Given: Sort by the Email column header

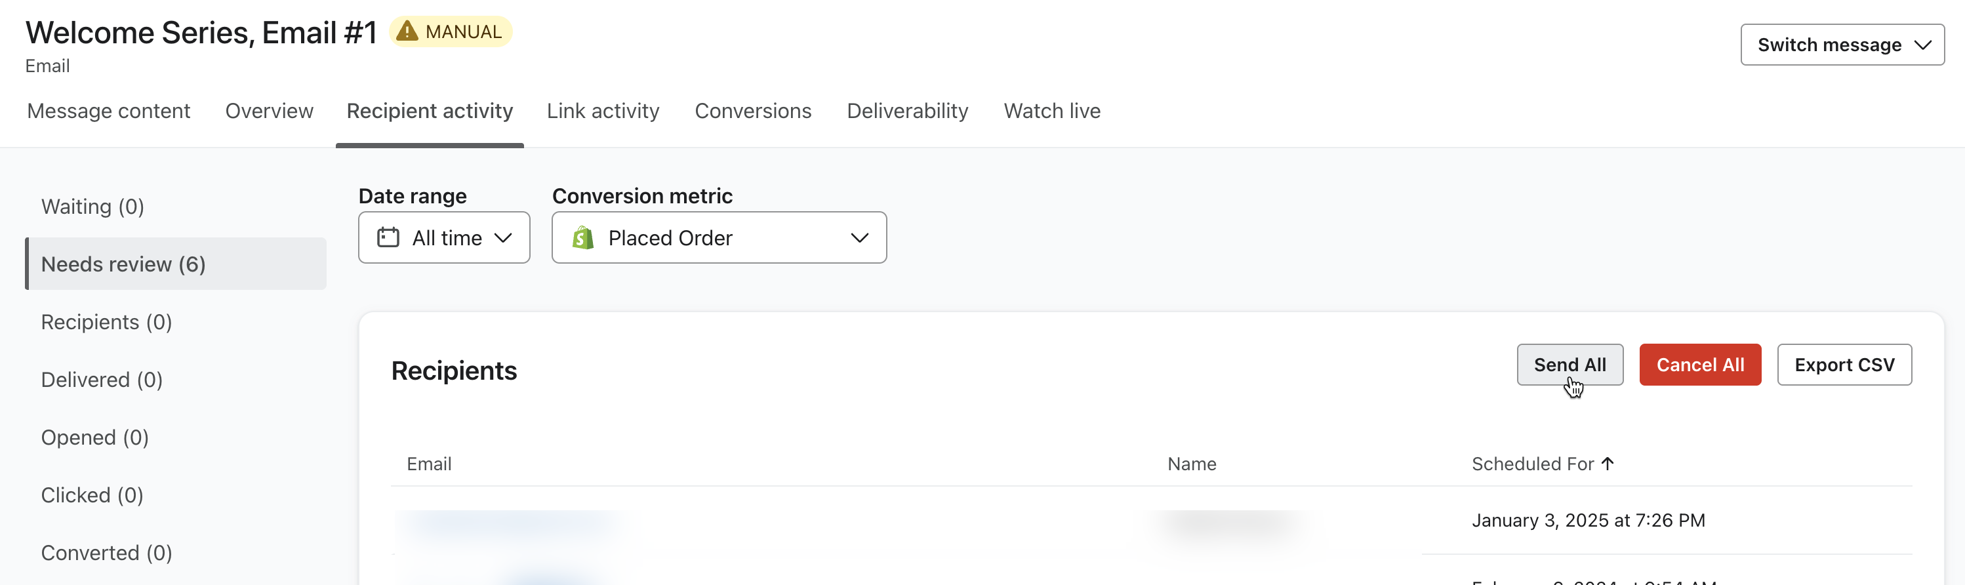Looking at the screenshot, I should point(429,464).
